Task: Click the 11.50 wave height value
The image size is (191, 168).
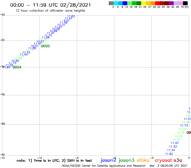Action: tap(9, 65)
